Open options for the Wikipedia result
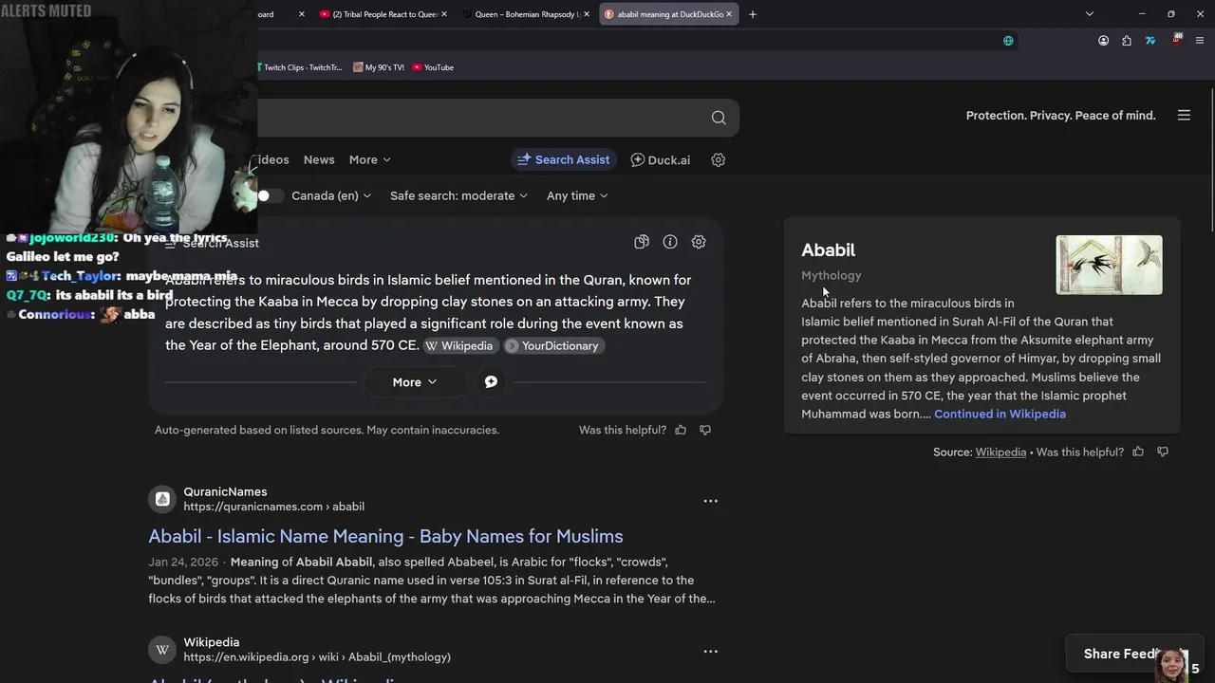The height and width of the screenshot is (683, 1215). [x=710, y=652]
